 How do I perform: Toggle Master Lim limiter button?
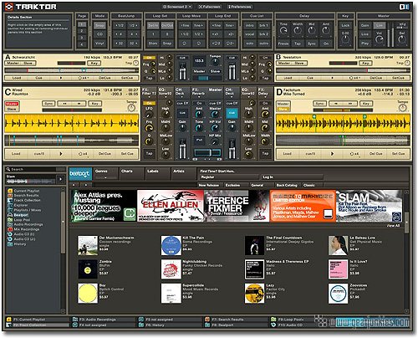click(380, 25)
